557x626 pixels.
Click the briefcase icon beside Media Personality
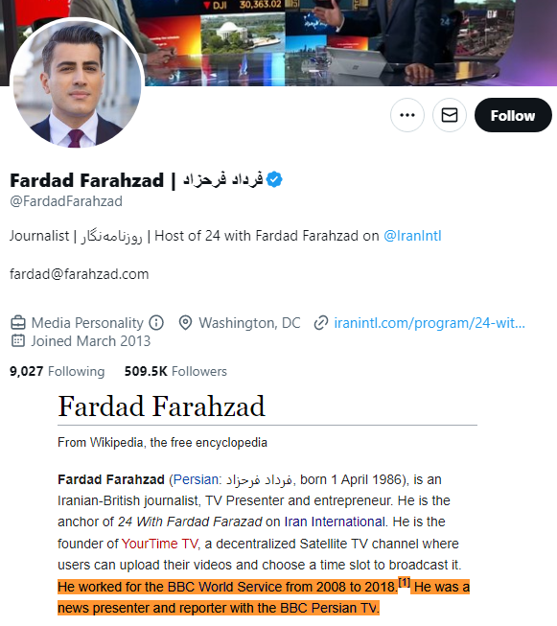tap(18, 322)
